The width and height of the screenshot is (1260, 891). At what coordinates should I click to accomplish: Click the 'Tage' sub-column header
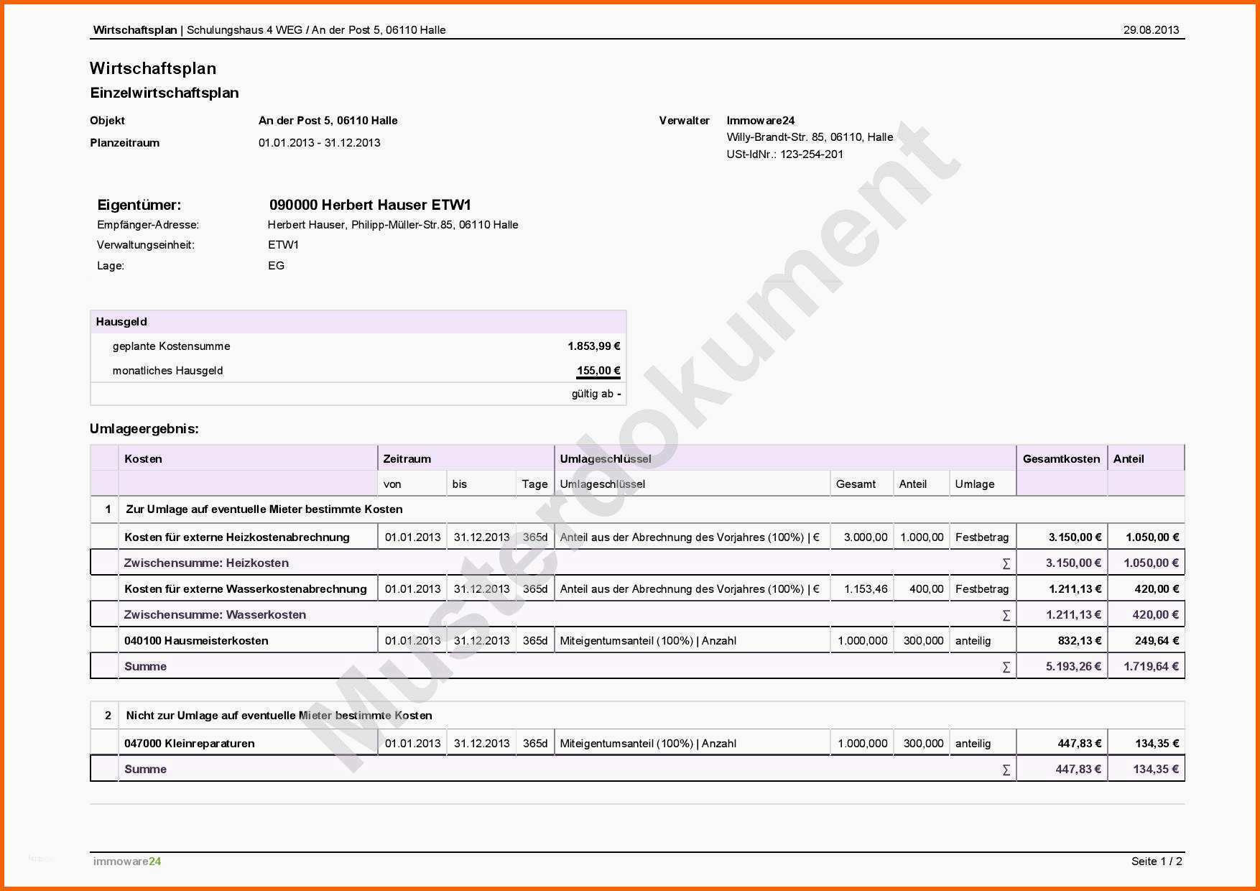(x=534, y=484)
